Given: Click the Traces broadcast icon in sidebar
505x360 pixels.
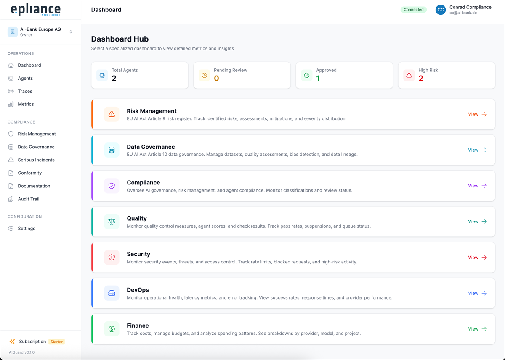Looking at the screenshot, I should pos(11,91).
